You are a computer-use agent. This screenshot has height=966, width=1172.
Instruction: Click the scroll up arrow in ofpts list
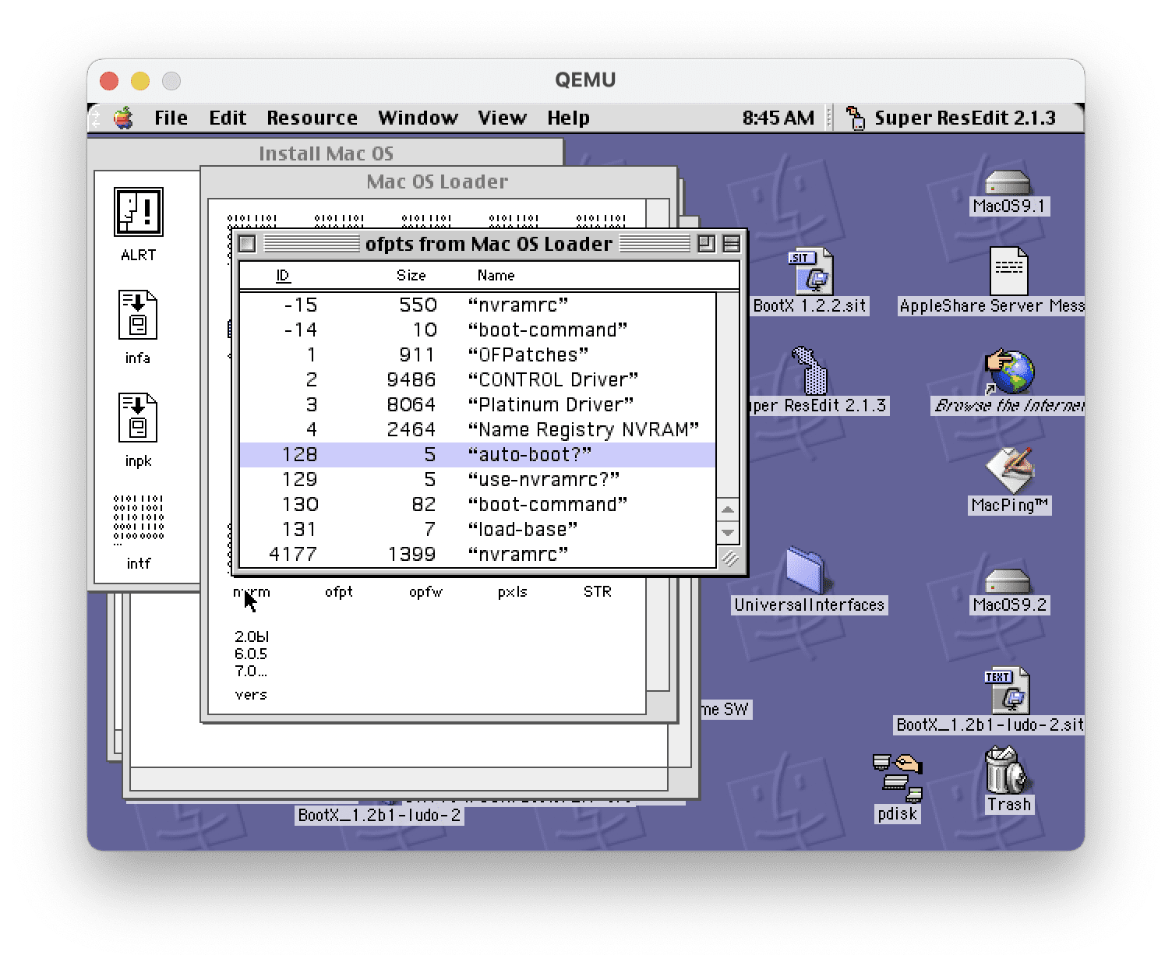[x=728, y=509]
